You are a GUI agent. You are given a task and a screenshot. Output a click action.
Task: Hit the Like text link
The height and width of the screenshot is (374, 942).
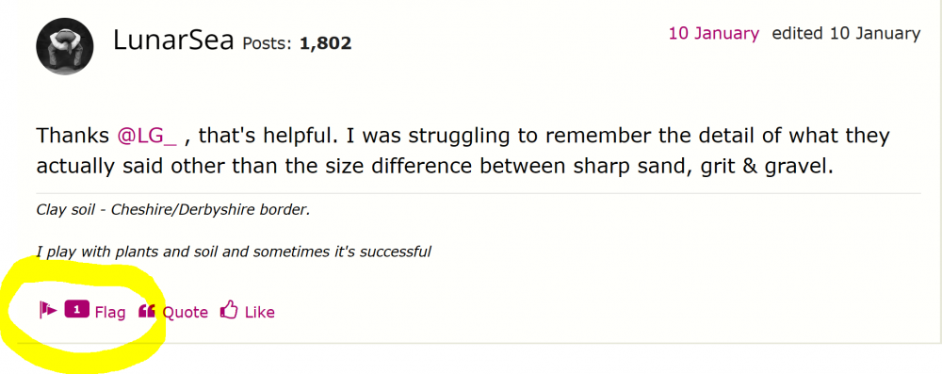click(x=260, y=312)
